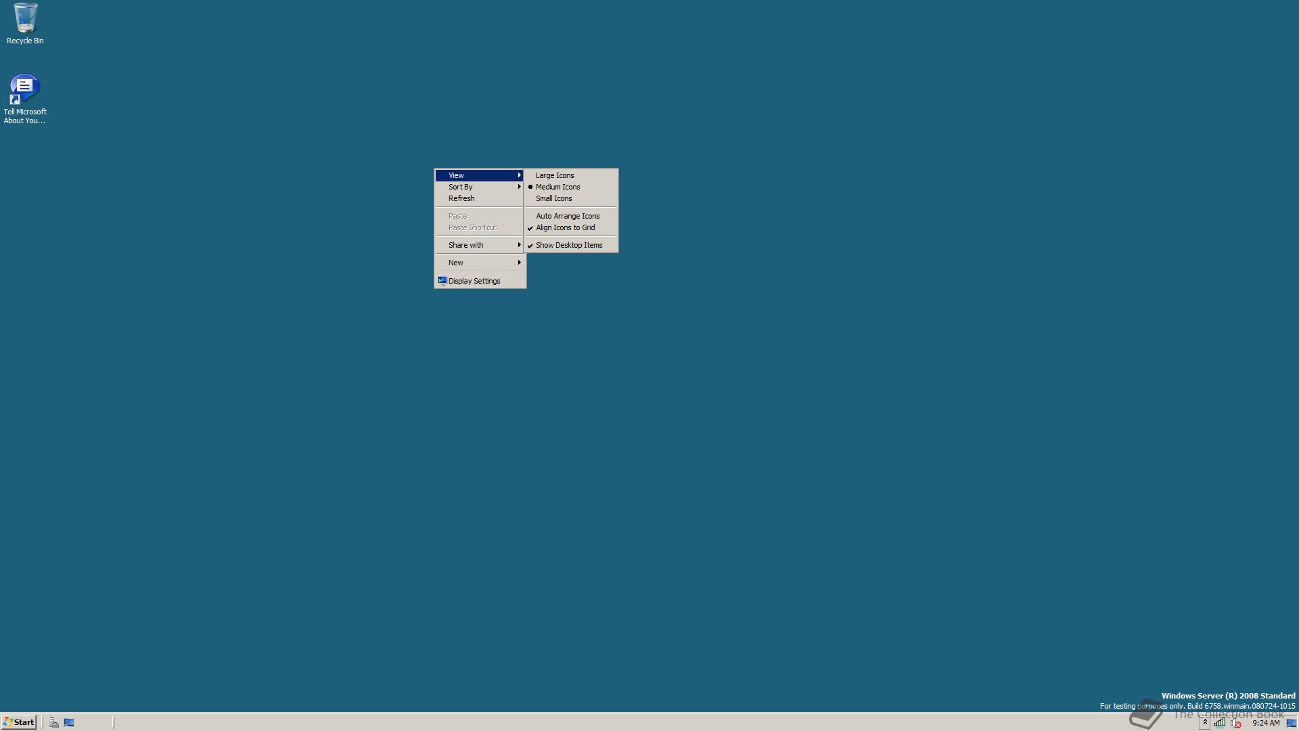The image size is (1299, 731).
Task: Click the arrow next to New
Action: point(520,263)
